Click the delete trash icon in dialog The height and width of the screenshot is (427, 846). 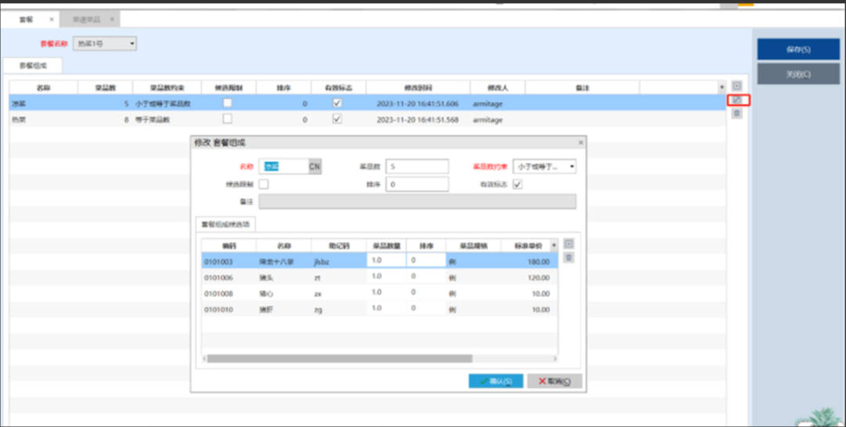pos(569,257)
